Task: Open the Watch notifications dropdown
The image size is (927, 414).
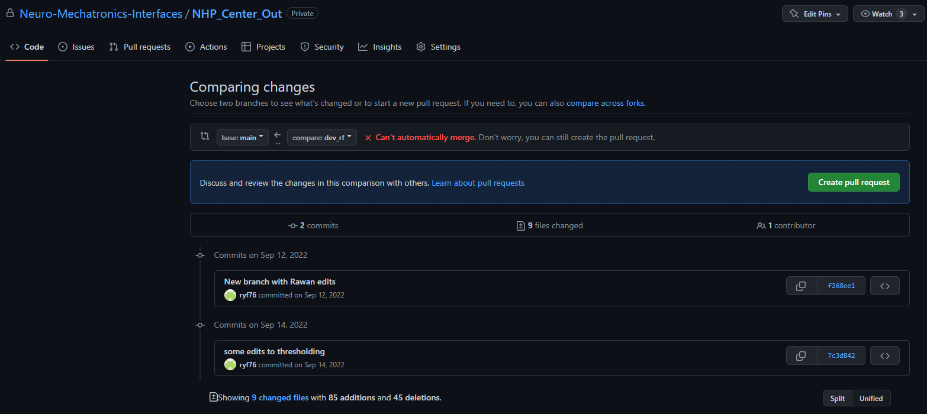Action: 888,14
